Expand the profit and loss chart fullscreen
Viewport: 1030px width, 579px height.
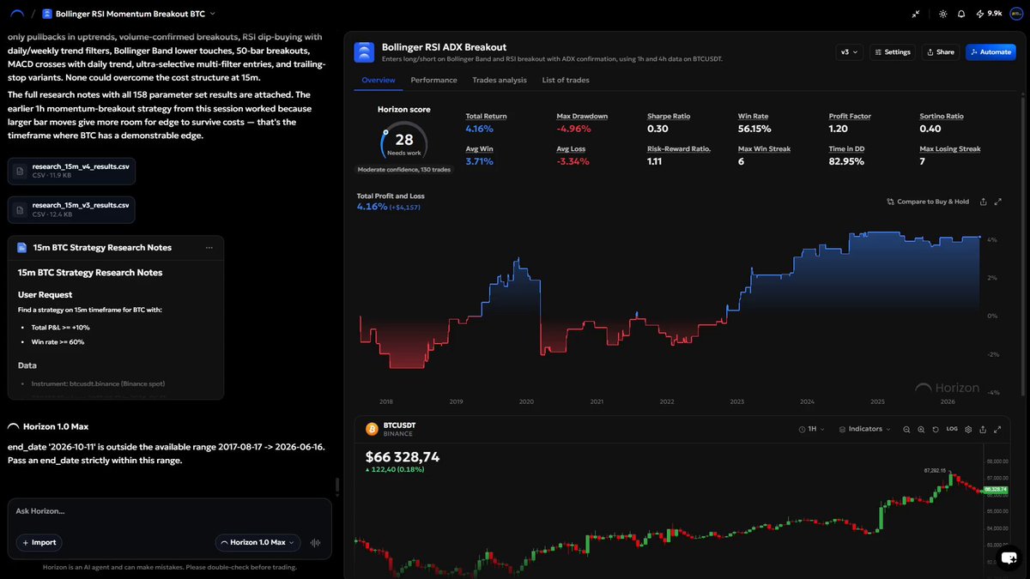[x=997, y=202]
